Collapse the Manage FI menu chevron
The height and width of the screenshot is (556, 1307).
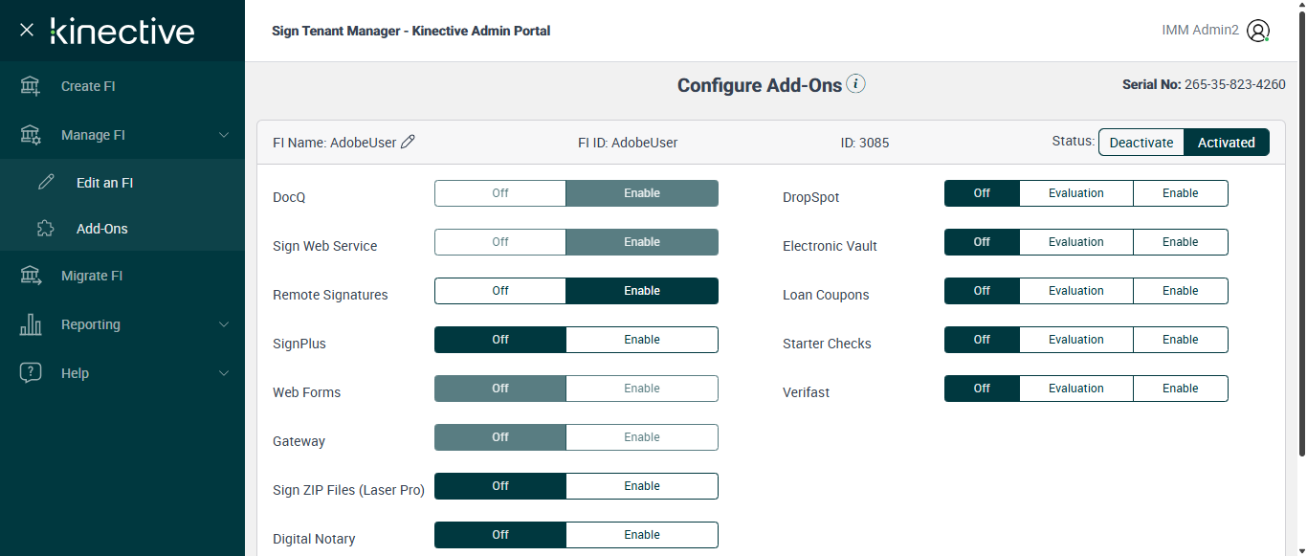224,135
